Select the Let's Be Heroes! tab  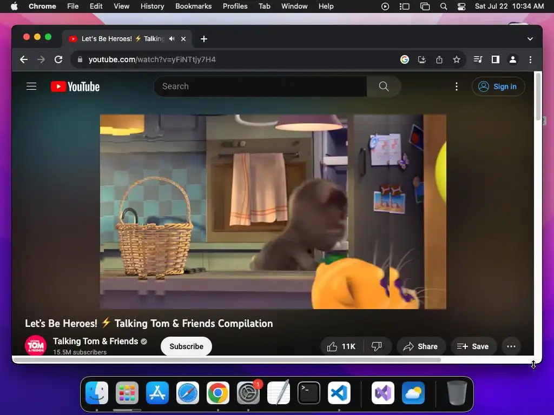[x=127, y=39]
